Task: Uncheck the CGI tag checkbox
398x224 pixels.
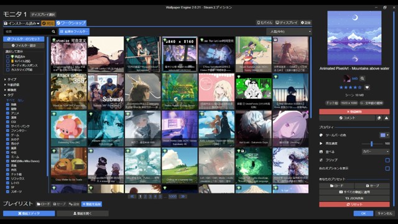Action: click(7, 122)
